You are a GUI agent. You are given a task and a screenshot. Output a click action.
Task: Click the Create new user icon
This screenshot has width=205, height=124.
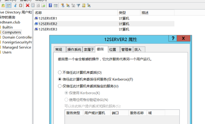pos(62,5)
